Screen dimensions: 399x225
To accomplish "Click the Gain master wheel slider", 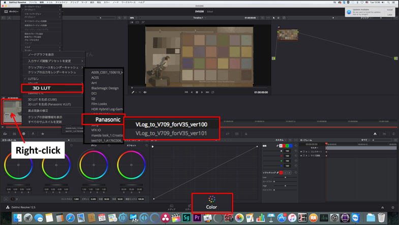I will click(x=94, y=185).
